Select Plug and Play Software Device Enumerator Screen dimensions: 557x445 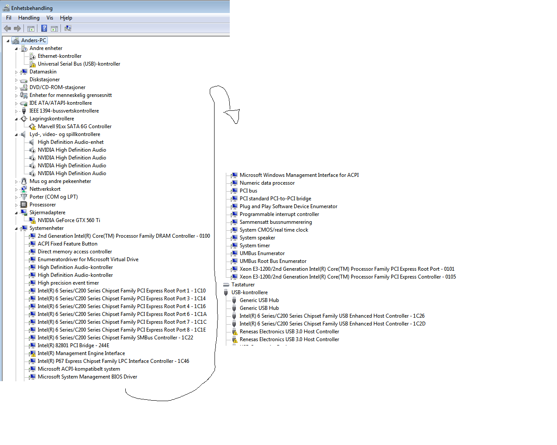289,206
